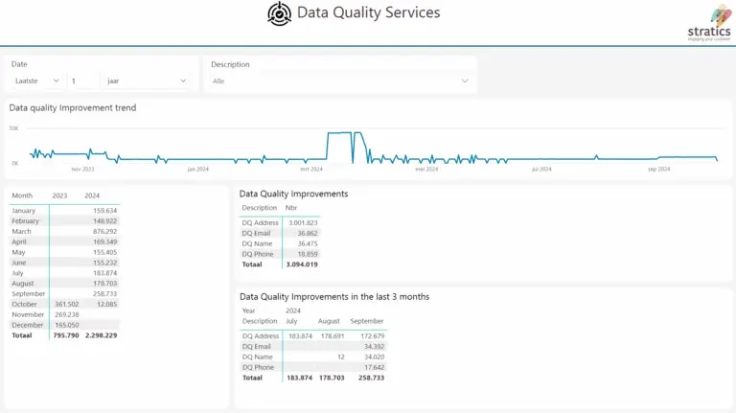Select the January row in the monthly table
736x413 pixels.
pyautogui.click(x=24, y=210)
